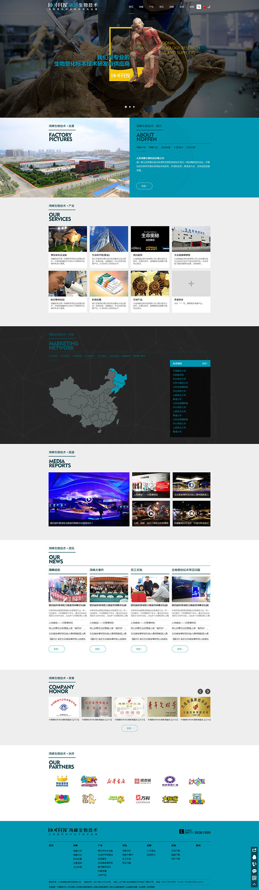Click the search magnifier icon in header
This screenshot has width=259, height=890.
pos(199,6)
